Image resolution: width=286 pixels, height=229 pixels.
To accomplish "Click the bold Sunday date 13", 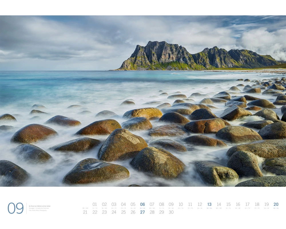I will 209,204.
